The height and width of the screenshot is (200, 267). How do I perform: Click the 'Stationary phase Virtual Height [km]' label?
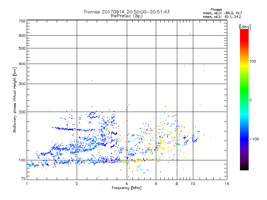click(15, 100)
